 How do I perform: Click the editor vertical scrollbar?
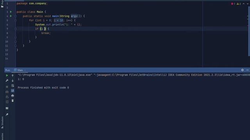click(x=249, y=31)
